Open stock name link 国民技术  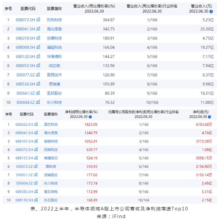54,75
